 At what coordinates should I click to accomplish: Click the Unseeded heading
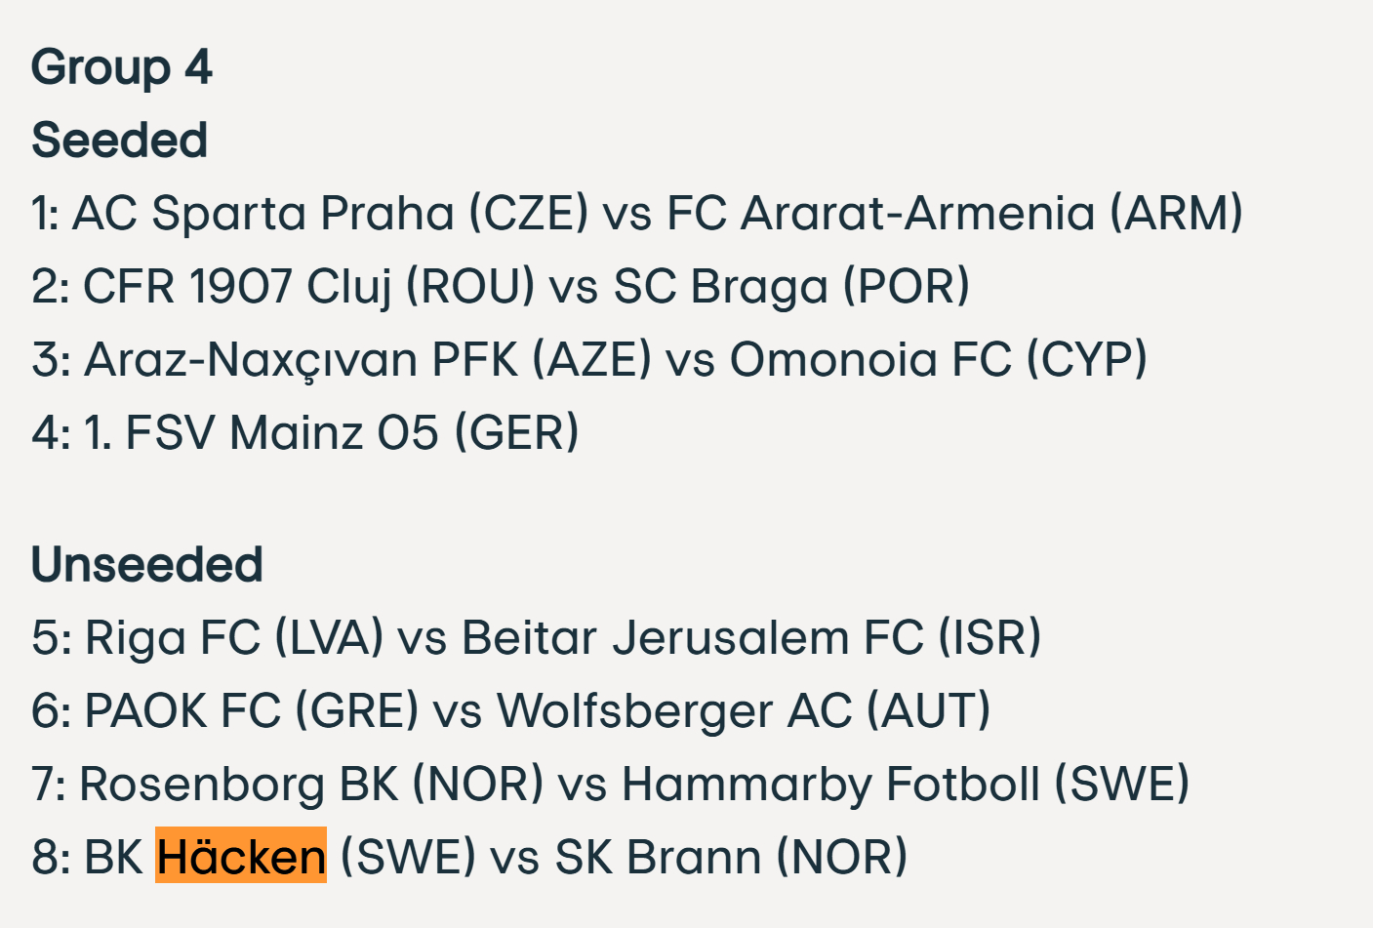point(147,565)
